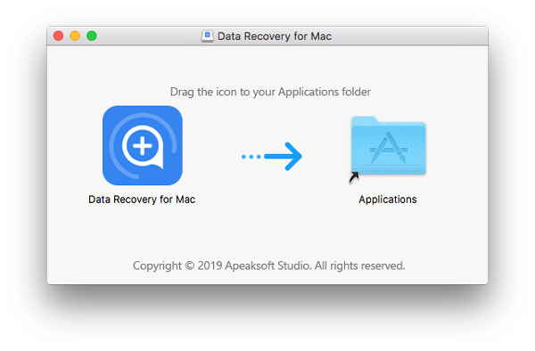
Task: Click the "All rights reserved." text
Action: tap(359, 265)
